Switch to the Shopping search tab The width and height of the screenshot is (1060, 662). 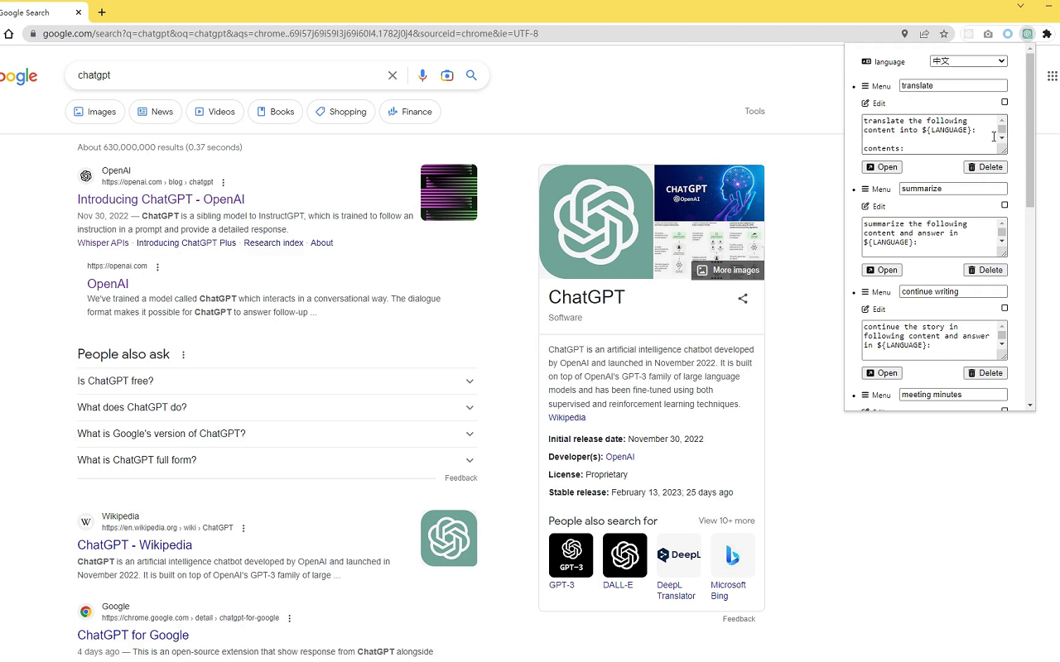pyautogui.click(x=341, y=112)
